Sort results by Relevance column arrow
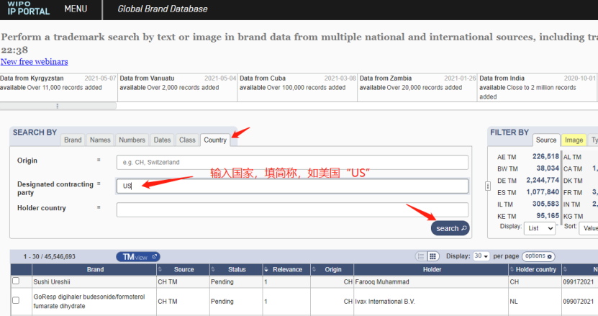This screenshot has height=316, width=598. (267, 269)
